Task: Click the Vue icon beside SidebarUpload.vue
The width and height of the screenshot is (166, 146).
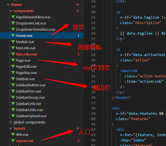Action: click(x=13, y=116)
